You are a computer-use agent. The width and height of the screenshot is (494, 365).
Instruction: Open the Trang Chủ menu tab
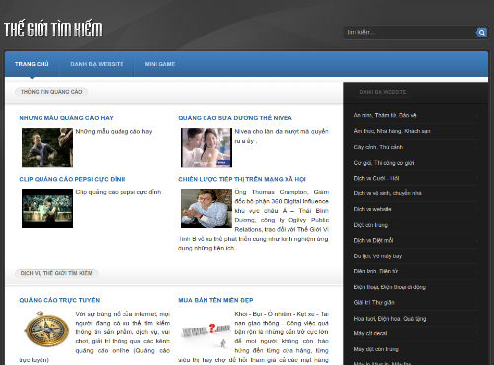coord(32,64)
